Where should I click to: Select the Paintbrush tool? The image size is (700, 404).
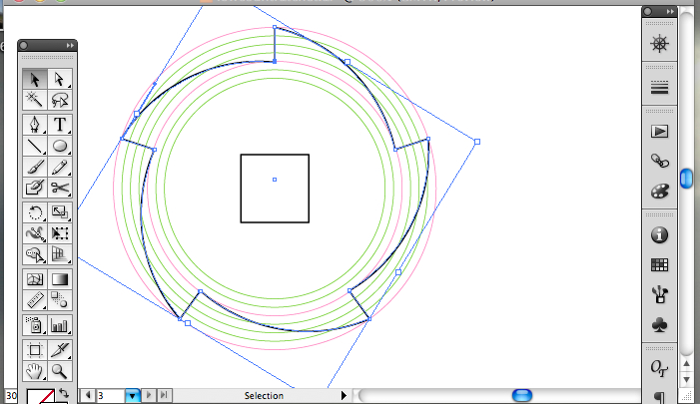tap(35, 167)
